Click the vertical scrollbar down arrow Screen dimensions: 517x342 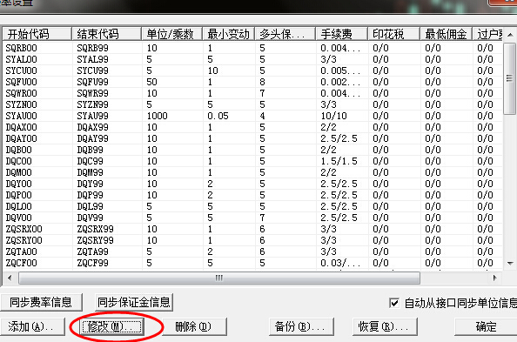510,263
